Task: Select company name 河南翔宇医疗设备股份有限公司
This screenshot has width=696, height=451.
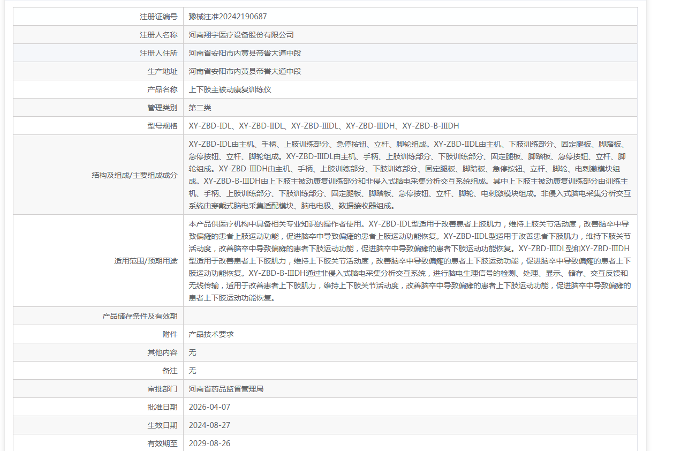Action: click(x=241, y=35)
